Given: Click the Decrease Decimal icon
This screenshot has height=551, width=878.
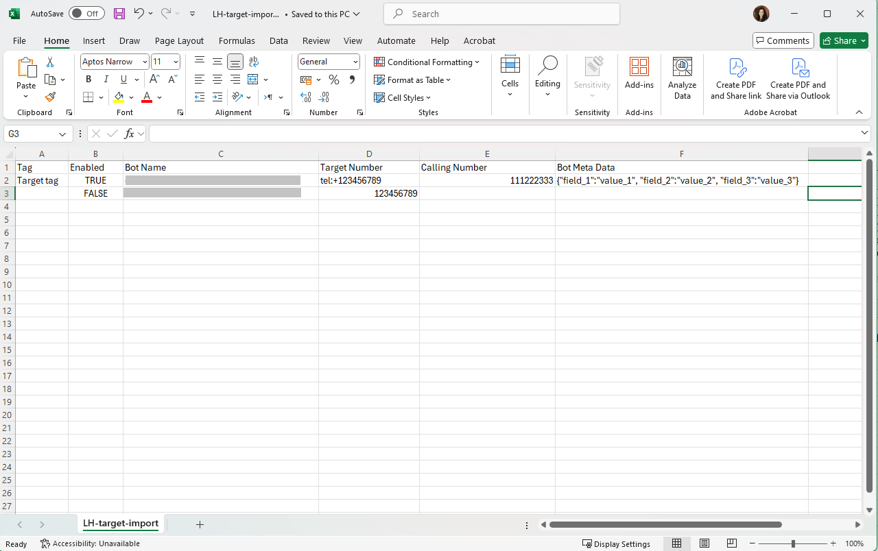Looking at the screenshot, I should pyautogui.click(x=324, y=97).
